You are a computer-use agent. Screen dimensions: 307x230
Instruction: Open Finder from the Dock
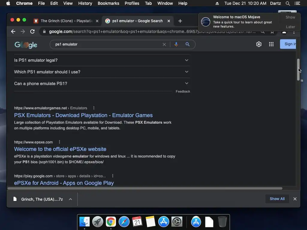85,222
